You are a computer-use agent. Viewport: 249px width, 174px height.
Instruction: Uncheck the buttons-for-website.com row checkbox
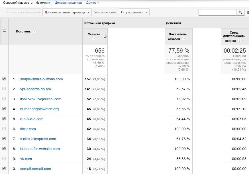point(4,148)
